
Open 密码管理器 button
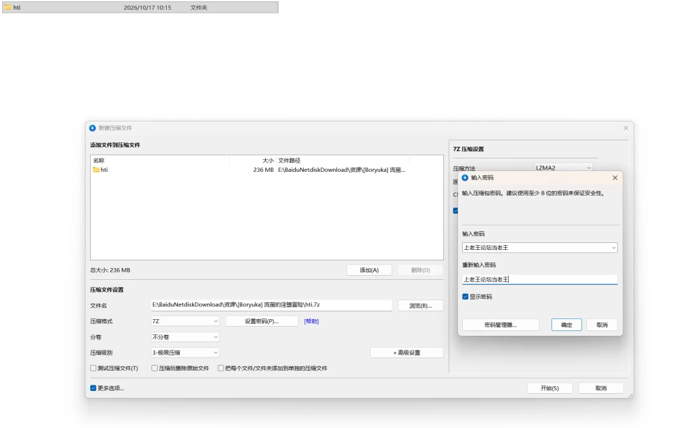[x=500, y=325]
